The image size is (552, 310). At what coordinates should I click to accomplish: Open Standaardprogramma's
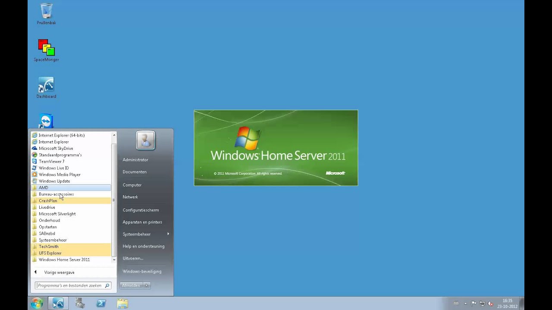71,155
